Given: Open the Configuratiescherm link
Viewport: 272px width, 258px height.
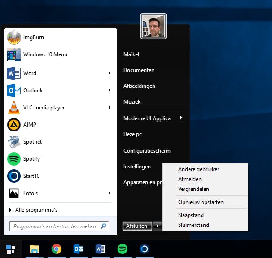Looking at the screenshot, I should [x=147, y=151].
